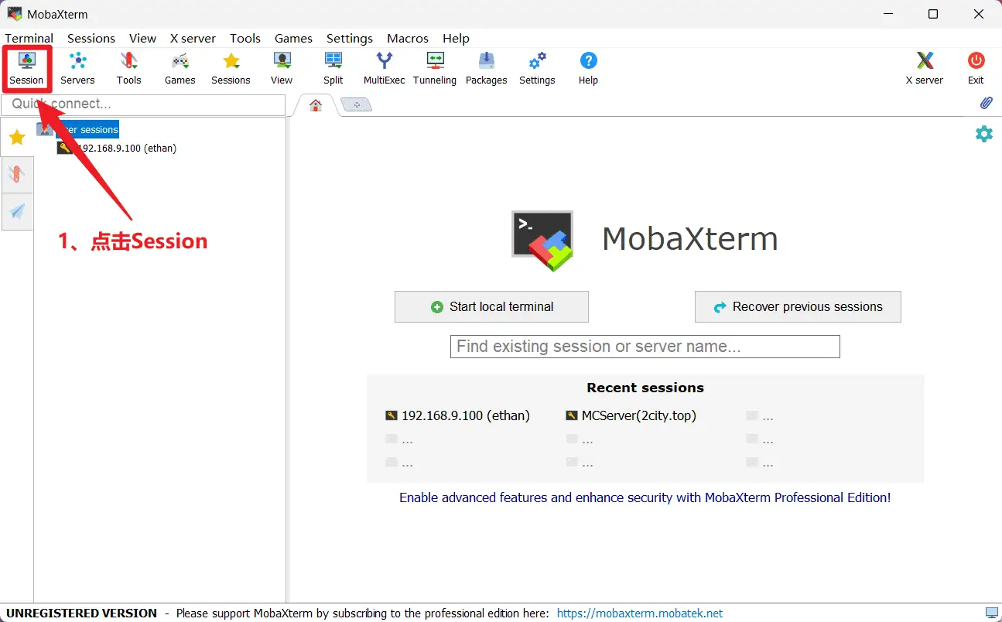Open the View menu
Image resolution: width=1002 pixels, height=622 pixels.
click(142, 38)
